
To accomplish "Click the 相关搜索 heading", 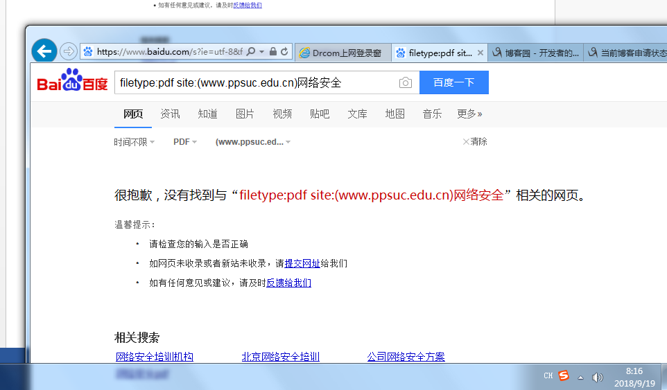I will pos(137,338).
